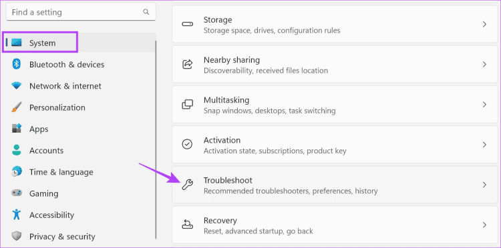Click 'Discoverability, received files location' text
The image size is (501, 248).
click(x=265, y=71)
